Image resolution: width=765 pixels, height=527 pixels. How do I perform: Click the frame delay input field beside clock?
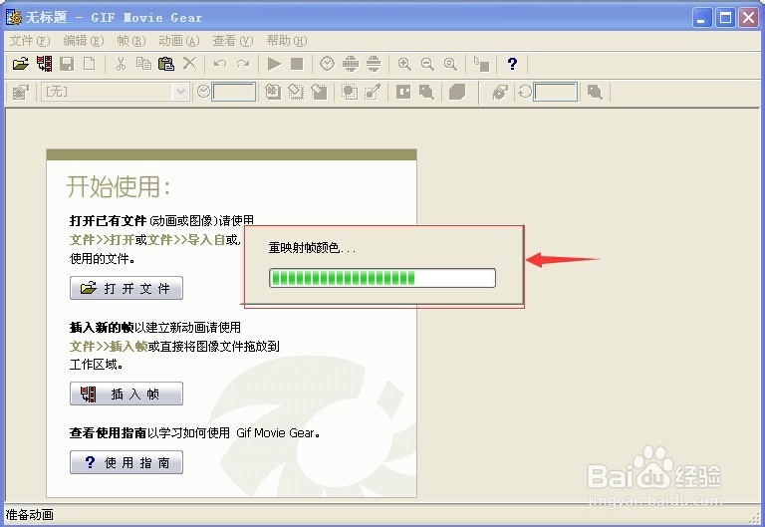point(234,92)
